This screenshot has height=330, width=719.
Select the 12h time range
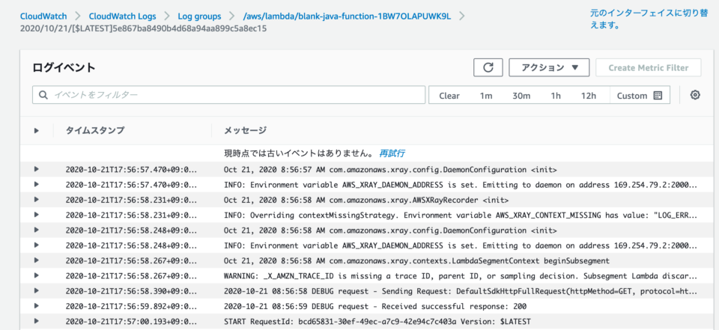click(x=589, y=96)
